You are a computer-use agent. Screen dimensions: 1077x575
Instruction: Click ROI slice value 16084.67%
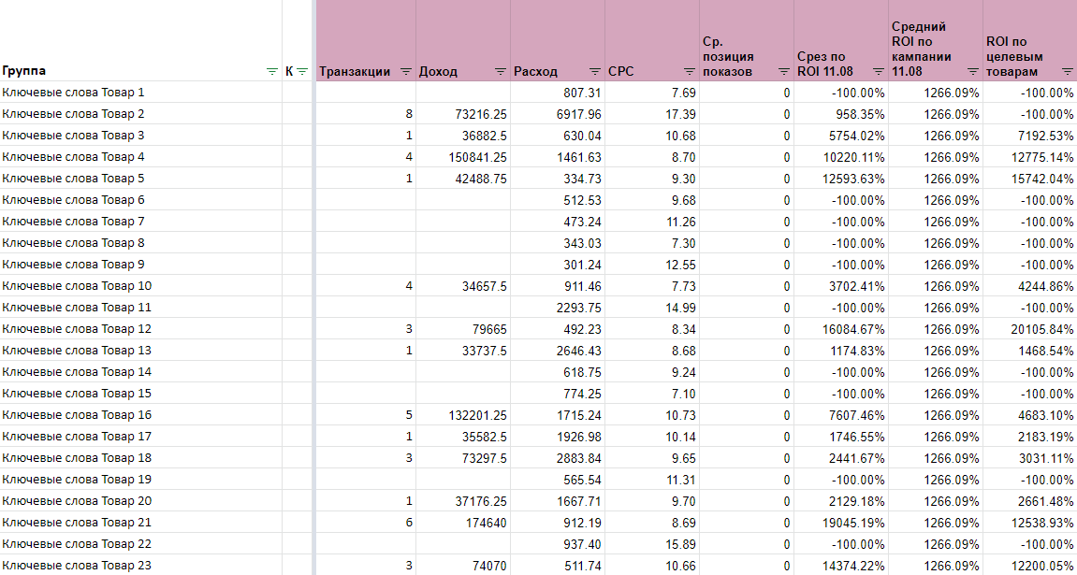click(854, 329)
